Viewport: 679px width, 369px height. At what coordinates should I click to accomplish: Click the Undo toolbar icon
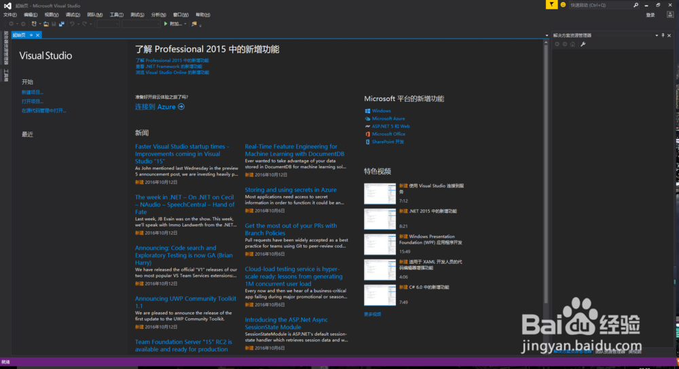point(72,24)
